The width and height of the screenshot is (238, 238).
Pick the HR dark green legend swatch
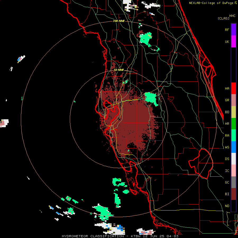[x=234, y=123]
